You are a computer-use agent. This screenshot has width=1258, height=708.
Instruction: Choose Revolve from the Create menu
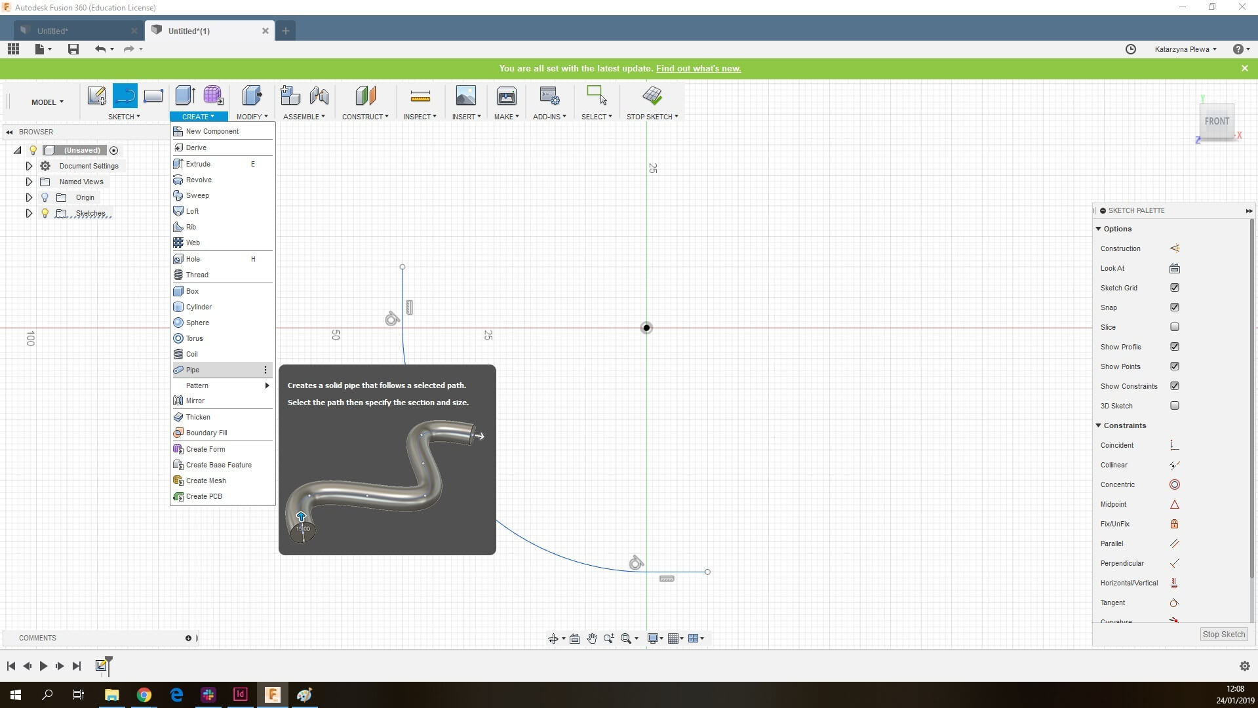click(222, 180)
